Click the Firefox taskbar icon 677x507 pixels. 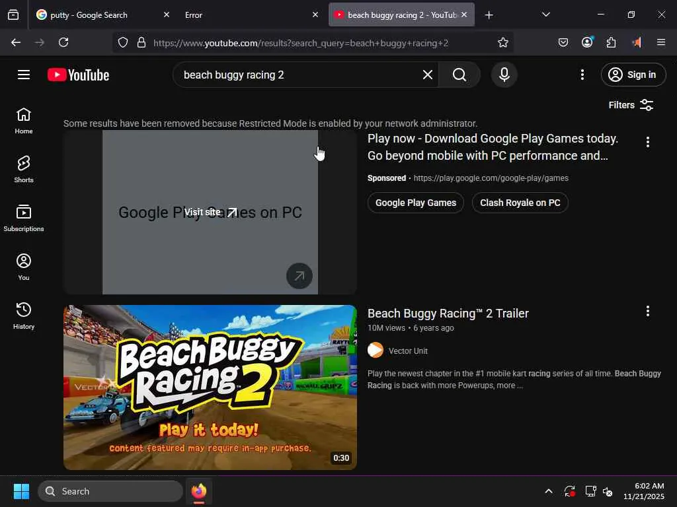pos(198,491)
